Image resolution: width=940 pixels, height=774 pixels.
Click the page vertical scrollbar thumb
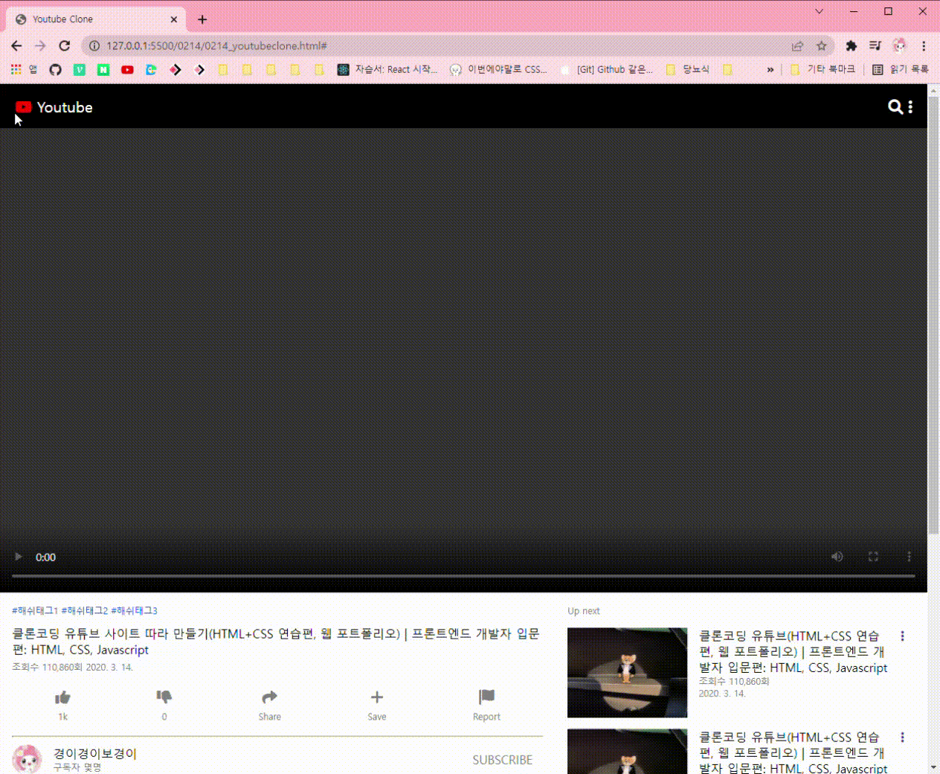[x=933, y=314]
